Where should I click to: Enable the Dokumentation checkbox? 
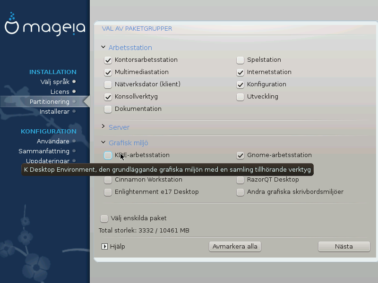[x=108, y=109]
